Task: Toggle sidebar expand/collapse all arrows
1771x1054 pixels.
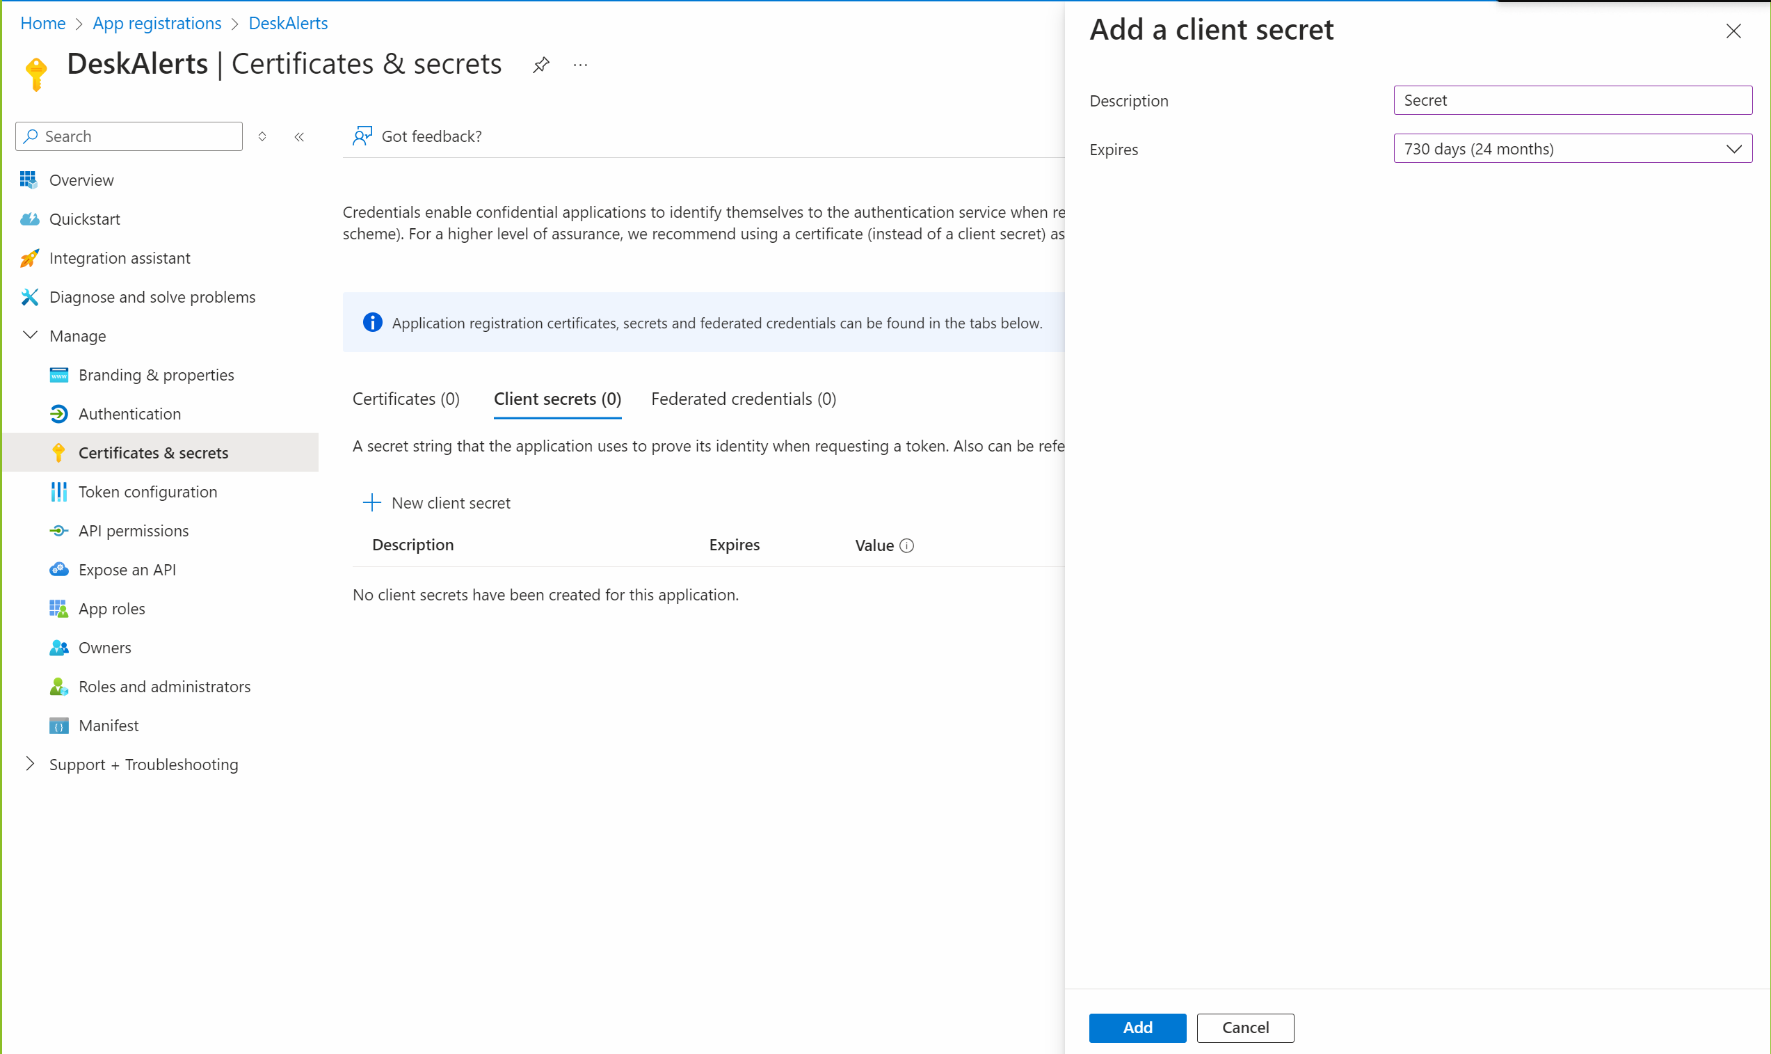Action: tap(262, 136)
